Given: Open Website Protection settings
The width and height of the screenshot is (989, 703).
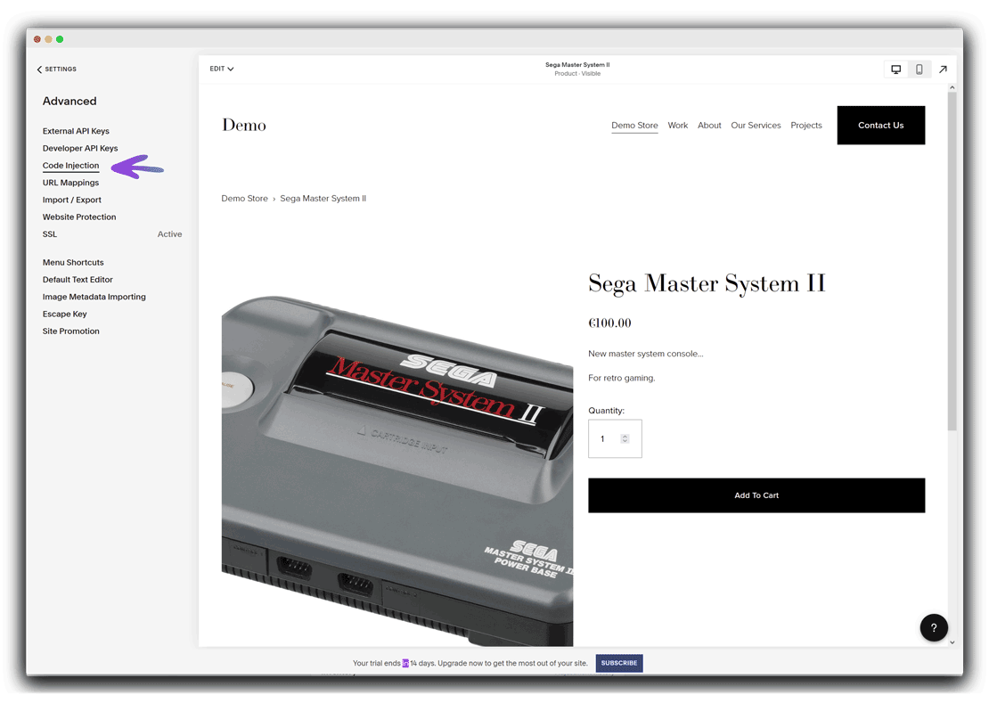Looking at the screenshot, I should click(x=79, y=217).
